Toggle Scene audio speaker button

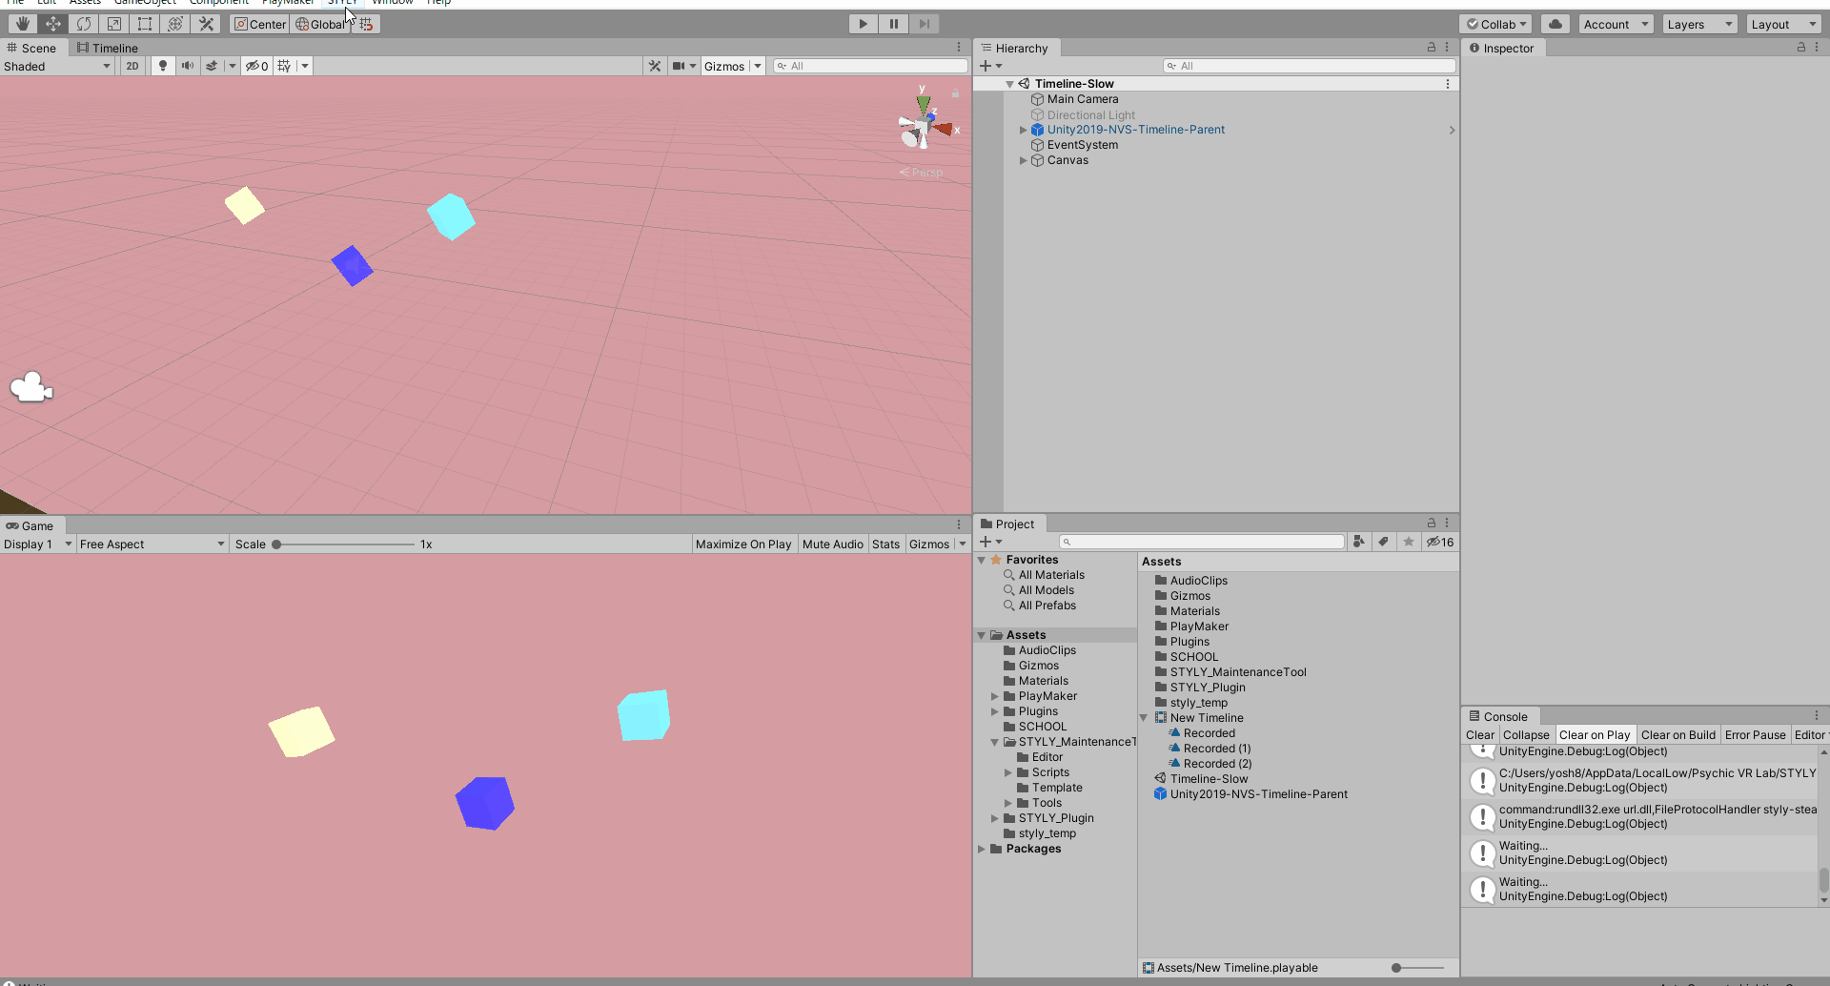coord(188,66)
